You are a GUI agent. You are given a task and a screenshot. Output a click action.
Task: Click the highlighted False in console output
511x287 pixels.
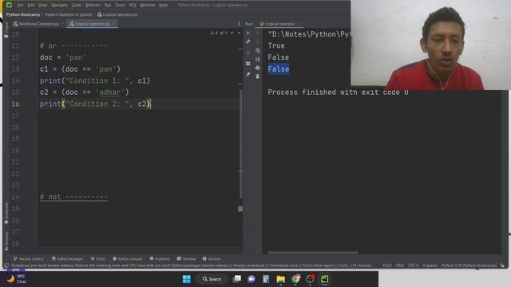[279, 69]
